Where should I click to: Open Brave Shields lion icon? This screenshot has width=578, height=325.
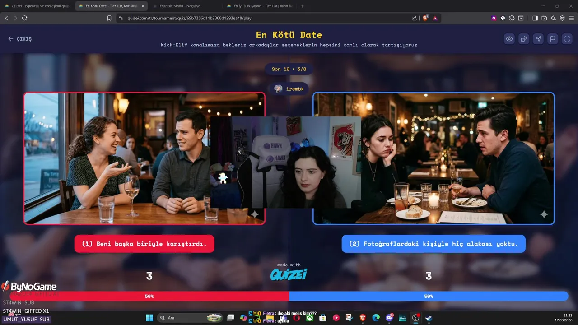pyautogui.click(x=425, y=18)
